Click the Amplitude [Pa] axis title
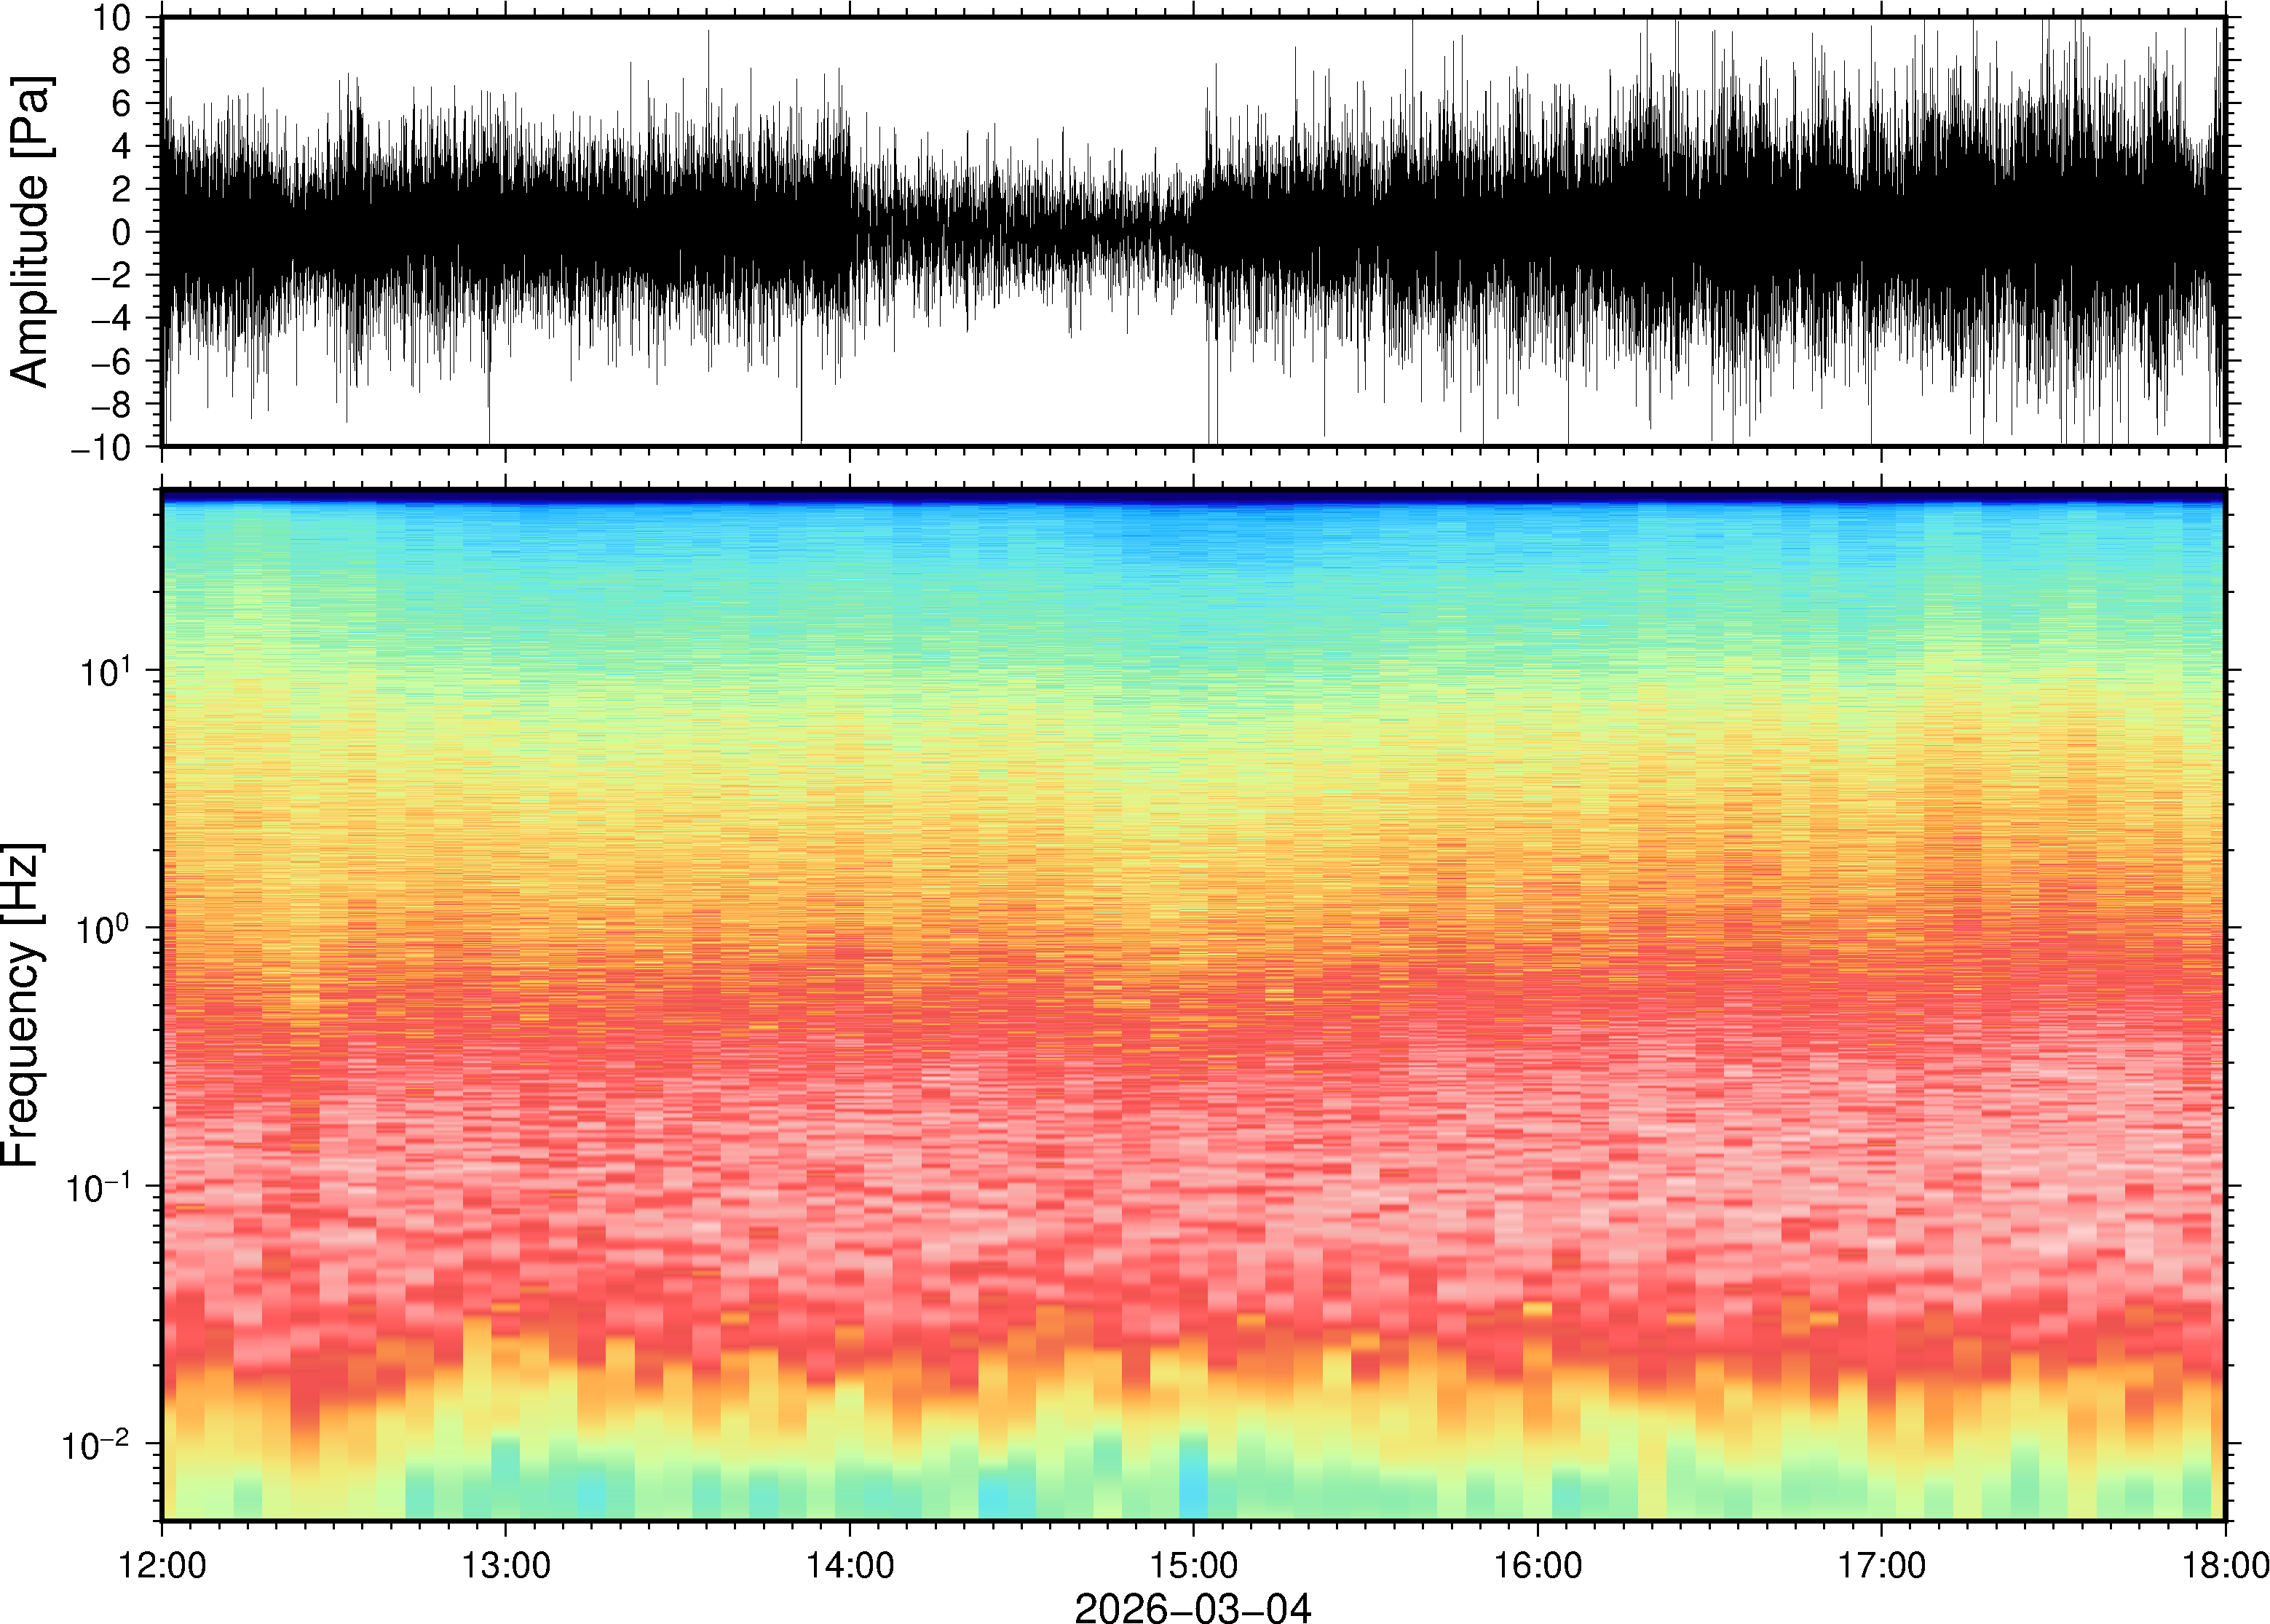This screenshot has width=2270, height=1624. (30, 232)
